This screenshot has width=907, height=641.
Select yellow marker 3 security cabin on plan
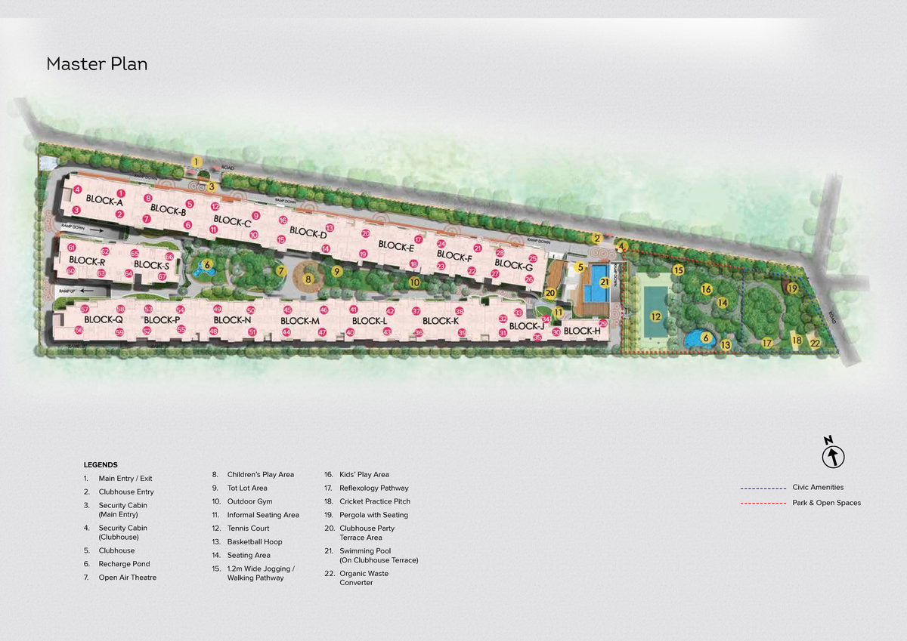(212, 186)
